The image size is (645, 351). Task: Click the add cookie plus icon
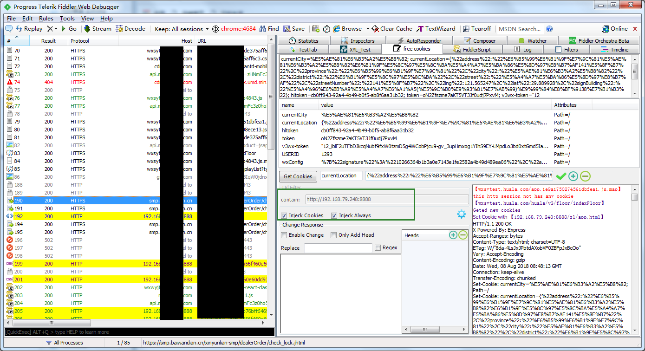(573, 176)
